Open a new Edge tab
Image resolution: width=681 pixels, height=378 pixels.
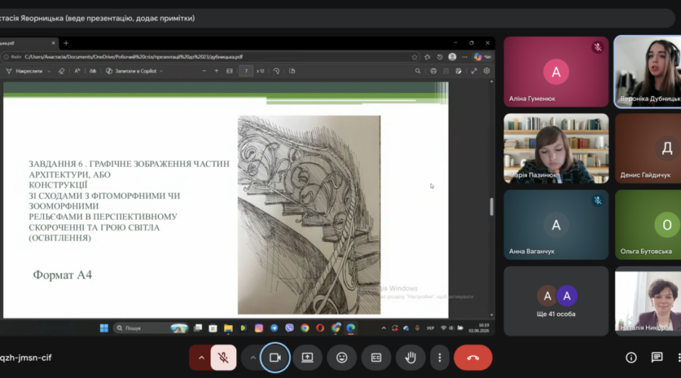(66, 43)
